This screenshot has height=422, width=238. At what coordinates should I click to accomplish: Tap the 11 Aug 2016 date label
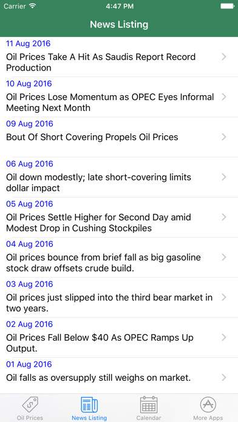29,43
